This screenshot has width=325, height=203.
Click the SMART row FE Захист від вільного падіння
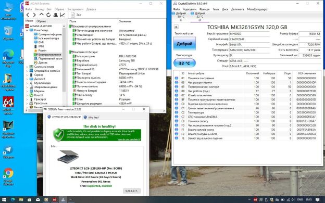(245, 138)
